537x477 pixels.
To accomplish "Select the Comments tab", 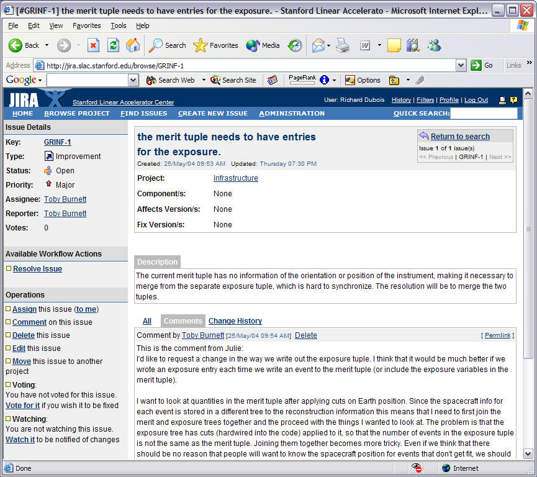I will (183, 320).
